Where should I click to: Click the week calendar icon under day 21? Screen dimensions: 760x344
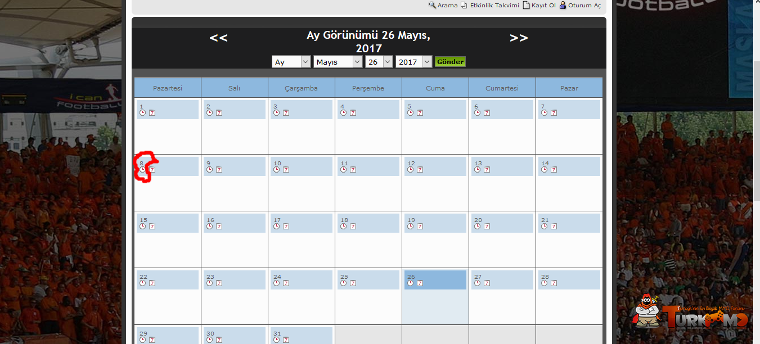pyautogui.click(x=554, y=226)
